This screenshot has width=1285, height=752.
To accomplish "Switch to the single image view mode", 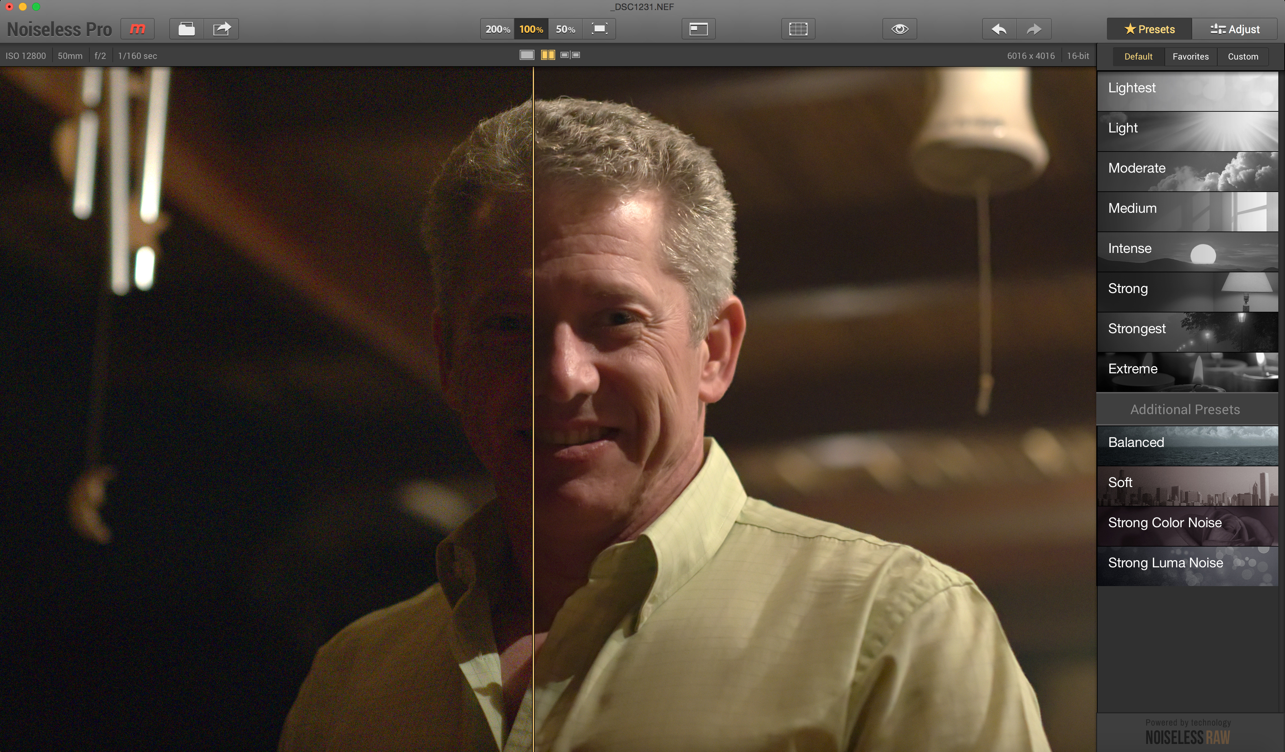I will coord(527,55).
